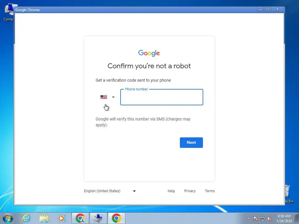
Task: Click 'Get a verification code sent to your phone'
Action: tap(133, 80)
